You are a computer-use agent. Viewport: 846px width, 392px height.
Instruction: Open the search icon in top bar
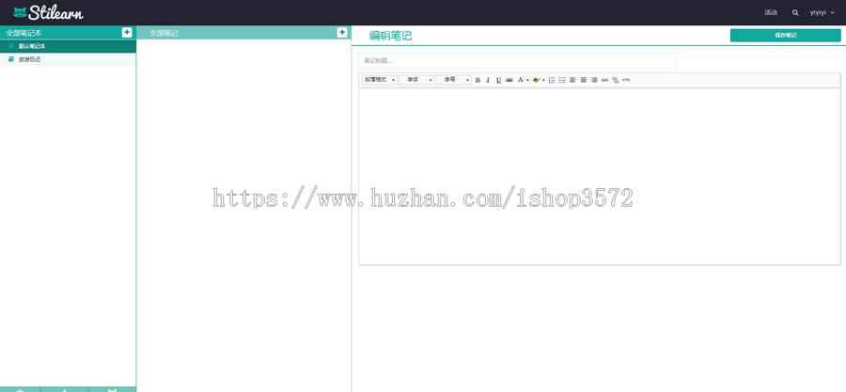[x=795, y=12]
